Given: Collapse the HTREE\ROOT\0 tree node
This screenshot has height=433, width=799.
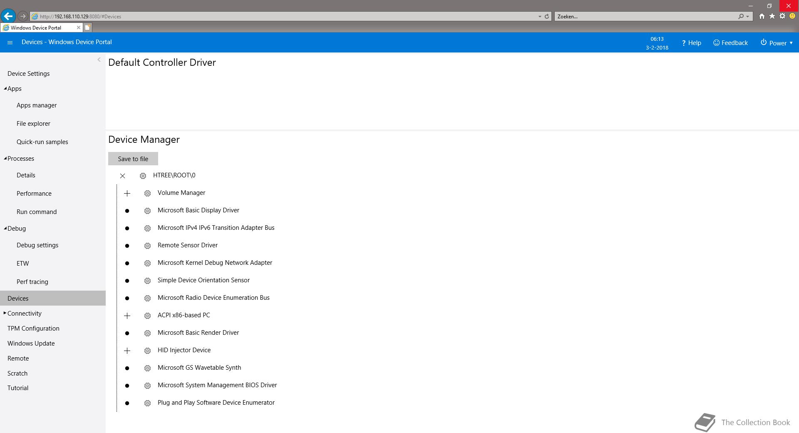Looking at the screenshot, I should (x=122, y=176).
